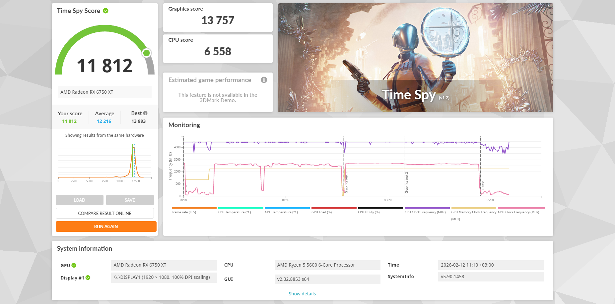Viewport: 615px width, 304px height.
Task: Click the Best score value 13 893
Action: tap(139, 121)
